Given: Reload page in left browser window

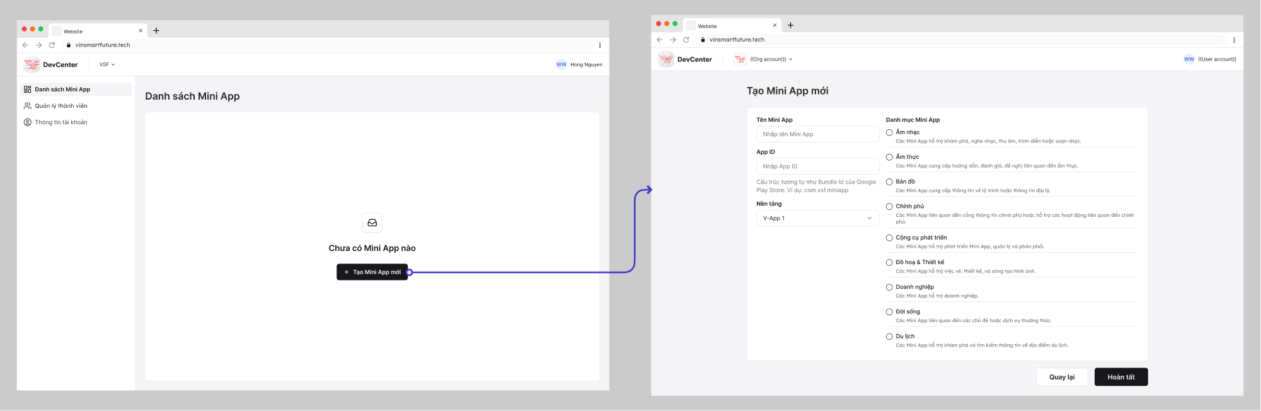Looking at the screenshot, I should 52,45.
